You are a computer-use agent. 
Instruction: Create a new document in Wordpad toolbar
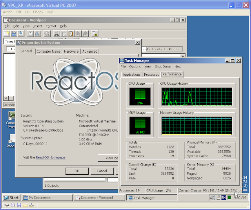7,34
